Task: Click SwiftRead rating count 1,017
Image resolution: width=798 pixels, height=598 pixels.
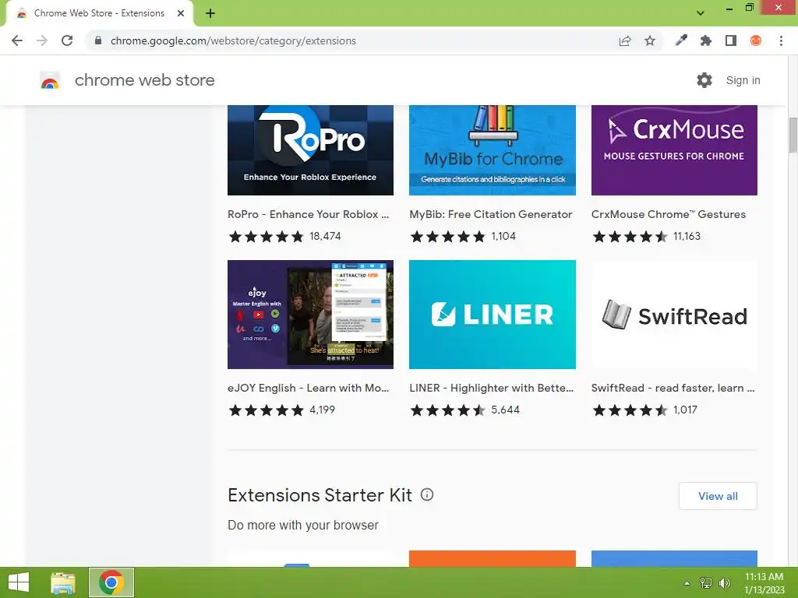Action: click(685, 410)
